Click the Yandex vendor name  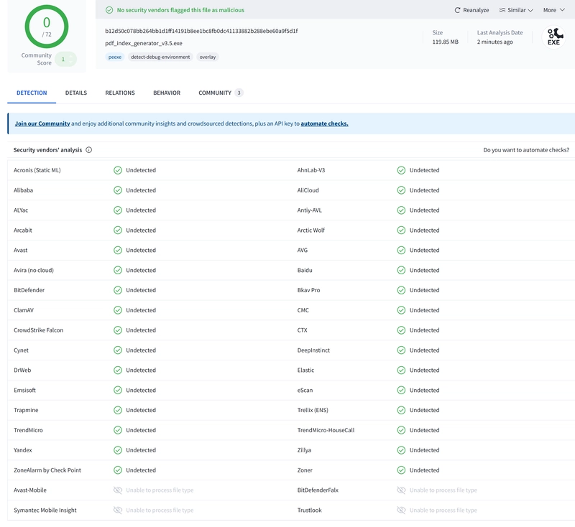pos(23,450)
